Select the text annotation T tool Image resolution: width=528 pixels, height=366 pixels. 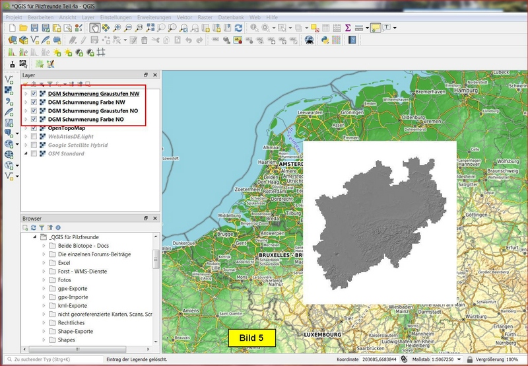[x=386, y=28]
